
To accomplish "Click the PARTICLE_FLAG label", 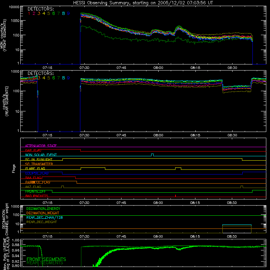I will pyautogui.click(x=38, y=182).
